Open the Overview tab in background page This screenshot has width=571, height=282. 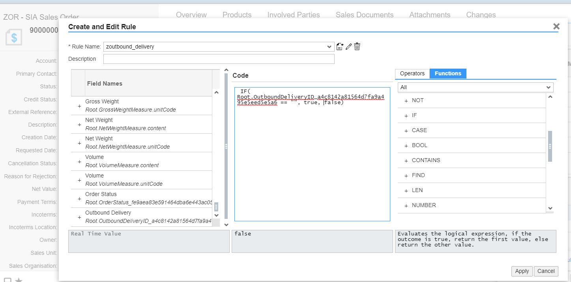(x=191, y=15)
